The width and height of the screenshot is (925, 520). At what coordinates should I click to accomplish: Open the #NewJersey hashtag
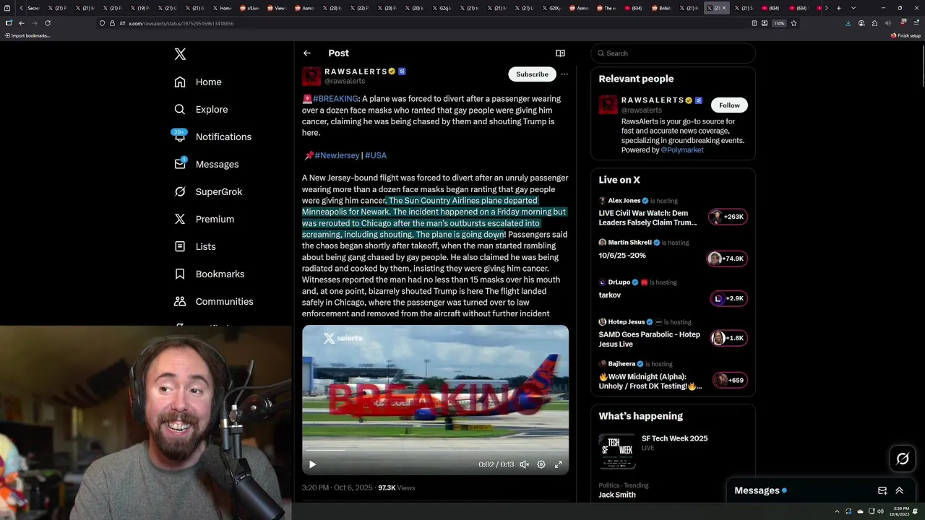(337, 155)
